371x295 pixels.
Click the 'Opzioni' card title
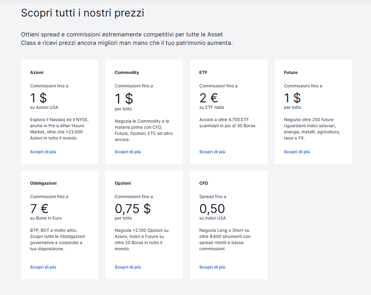click(123, 183)
